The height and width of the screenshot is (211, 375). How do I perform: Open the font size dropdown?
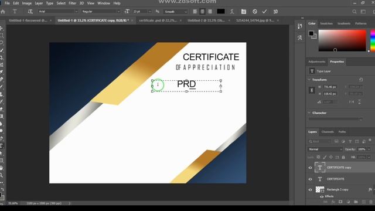(150, 12)
